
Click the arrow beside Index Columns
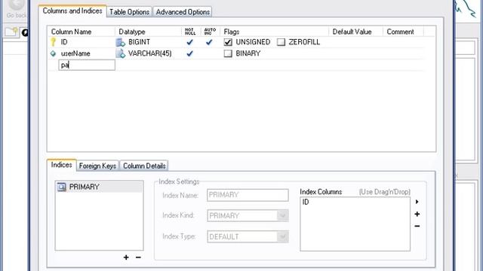[x=417, y=202]
